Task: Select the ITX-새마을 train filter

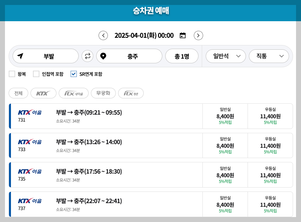Action: 74,93
